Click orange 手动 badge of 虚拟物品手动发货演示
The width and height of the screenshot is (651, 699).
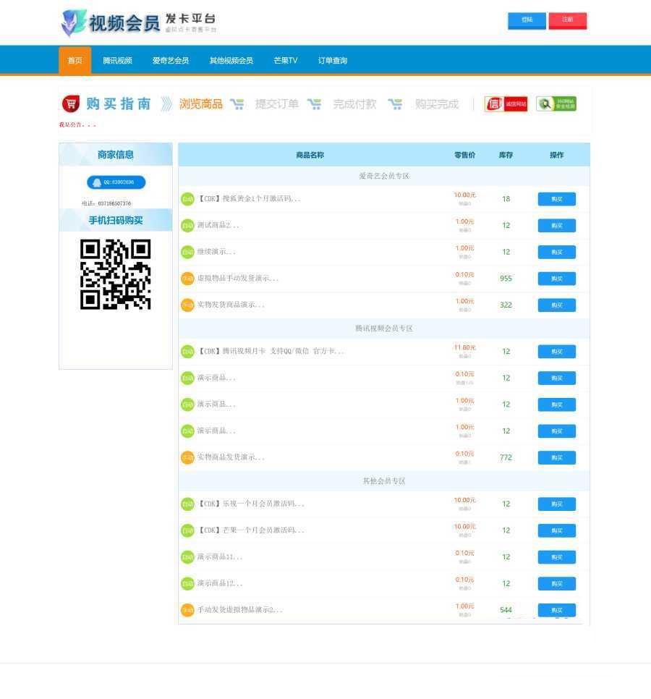click(187, 279)
